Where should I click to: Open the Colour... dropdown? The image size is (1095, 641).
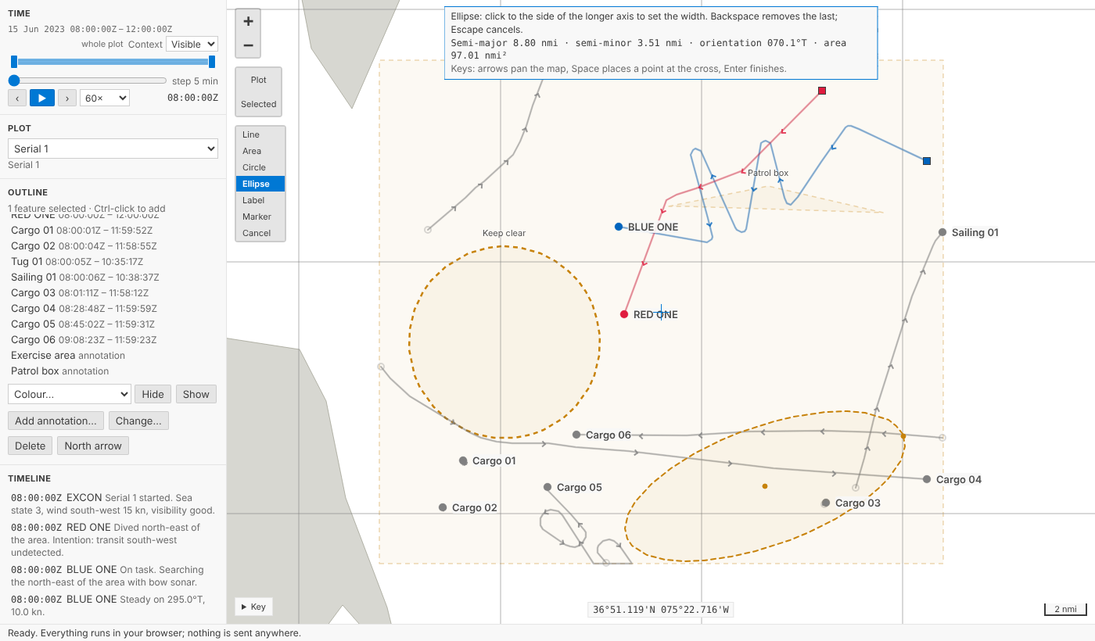69,394
